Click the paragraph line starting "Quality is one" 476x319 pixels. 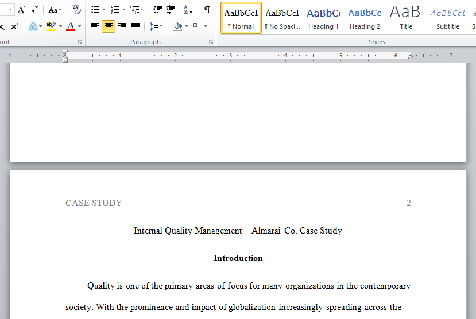point(249,286)
